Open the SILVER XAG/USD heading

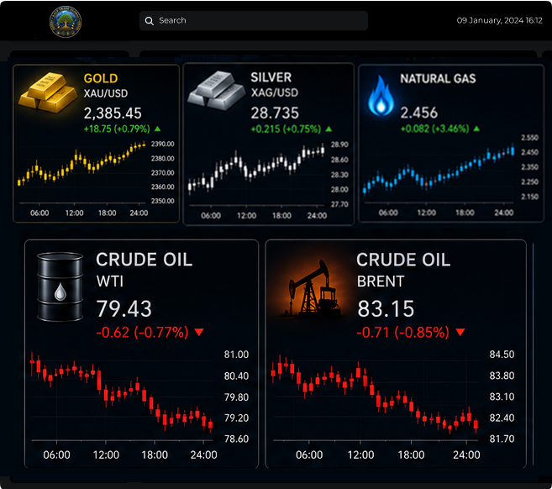point(275,85)
